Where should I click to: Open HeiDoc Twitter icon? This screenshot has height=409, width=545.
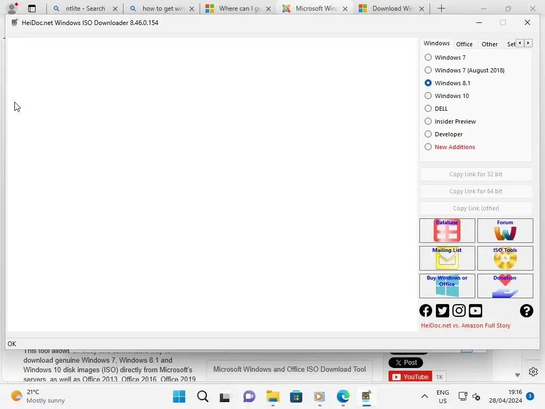442,310
